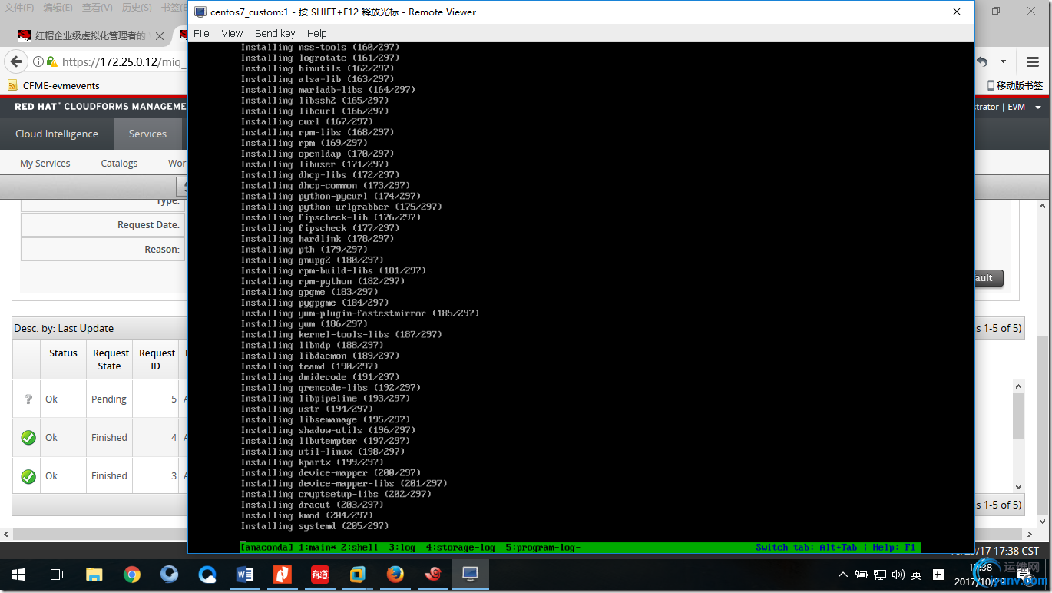Click the Finished state of request 4
Viewport: 1052px width, 593px height.
pyautogui.click(x=109, y=437)
